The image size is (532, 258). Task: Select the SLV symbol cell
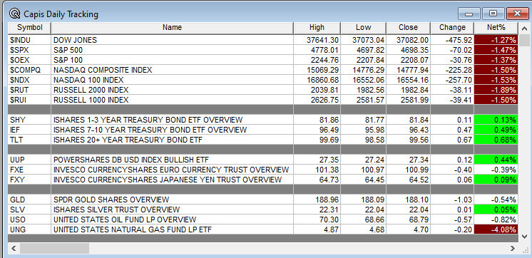(x=29, y=210)
